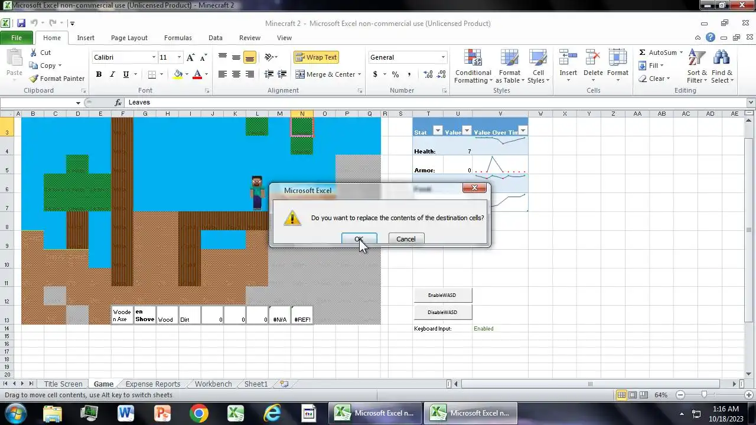Apply Percent Style format
Viewport: 756px width, 425px height.
tap(395, 74)
